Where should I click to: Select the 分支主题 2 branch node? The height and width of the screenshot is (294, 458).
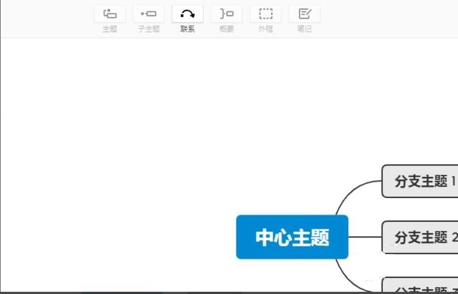(x=421, y=237)
